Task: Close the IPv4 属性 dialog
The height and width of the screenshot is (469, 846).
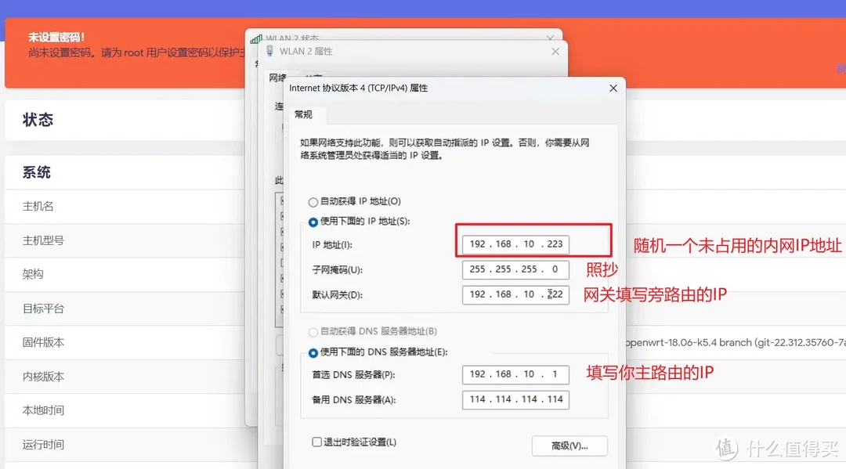Action: 613,88
